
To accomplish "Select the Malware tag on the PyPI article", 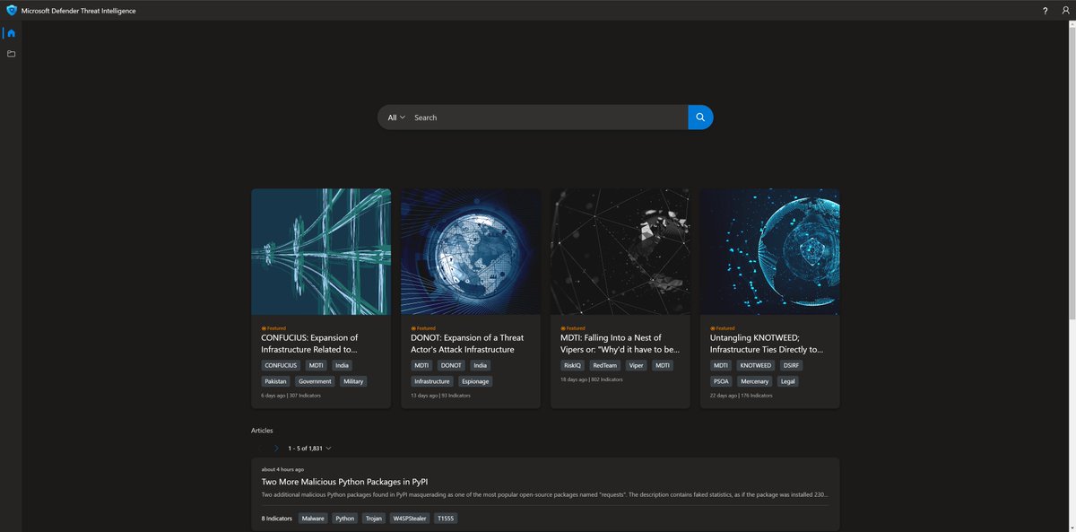I will click(313, 518).
